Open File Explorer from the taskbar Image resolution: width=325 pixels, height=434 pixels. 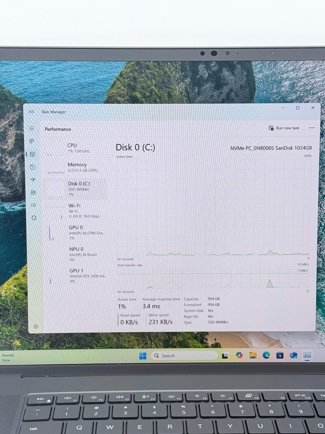[x=253, y=355]
